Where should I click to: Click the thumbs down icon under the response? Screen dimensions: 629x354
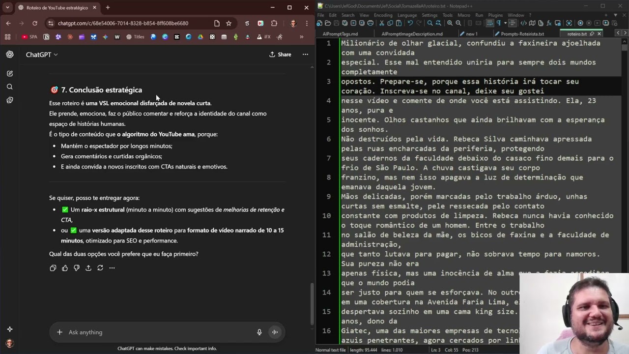point(77,268)
